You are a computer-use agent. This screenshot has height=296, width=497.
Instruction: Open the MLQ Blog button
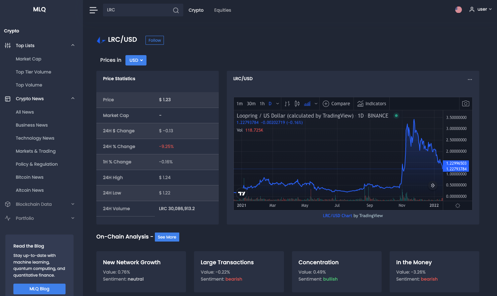click(39, 289)
